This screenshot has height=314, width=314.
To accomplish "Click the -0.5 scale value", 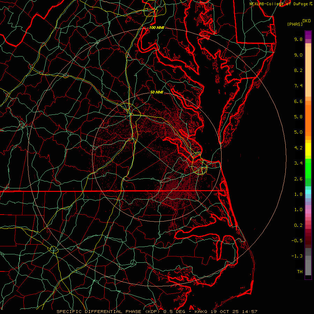I will [297, 241].
